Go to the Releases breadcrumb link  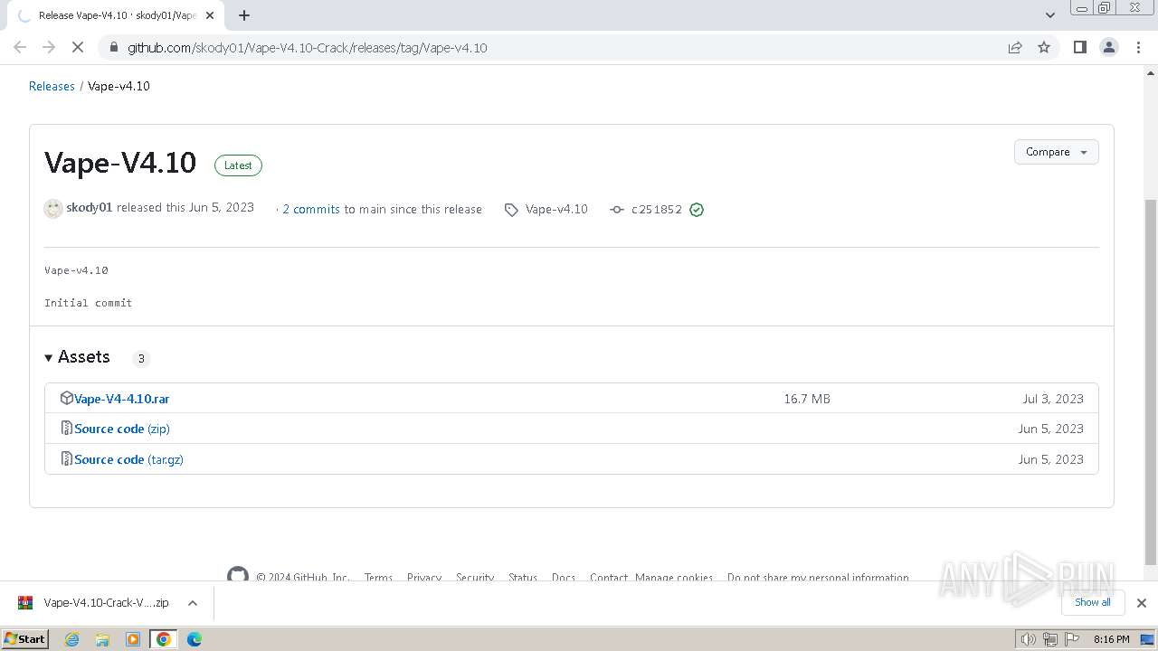(x=52, y=86)
